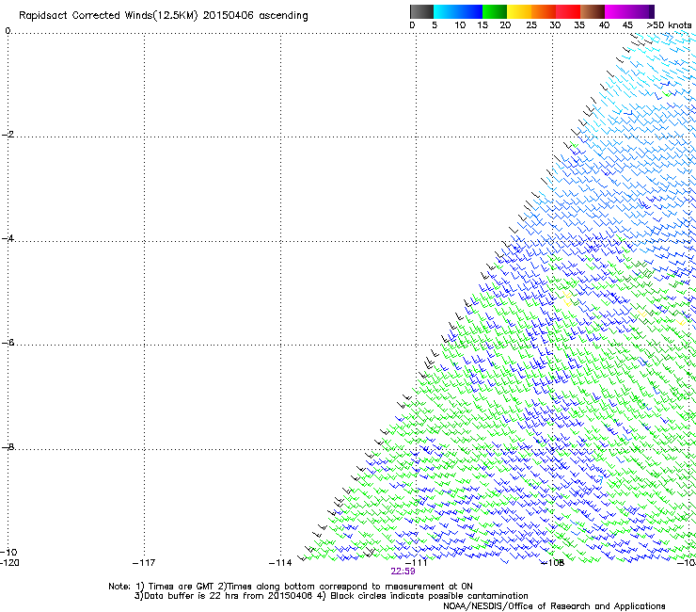
Task: Click the legend label '25'
Action: [x=531, y=25]
